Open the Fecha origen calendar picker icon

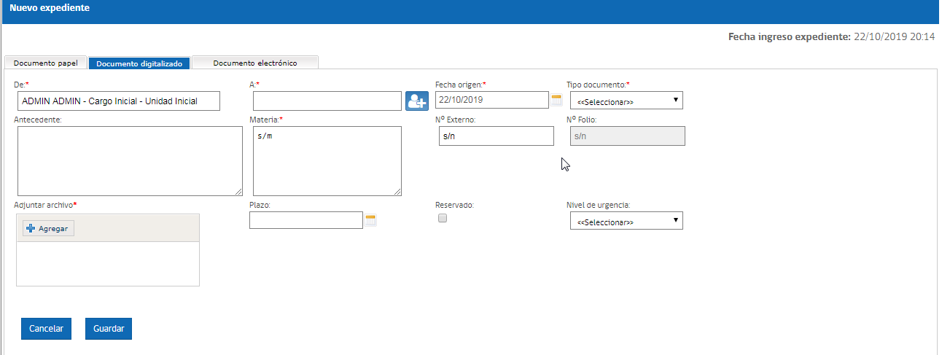(x=557, y=100)
